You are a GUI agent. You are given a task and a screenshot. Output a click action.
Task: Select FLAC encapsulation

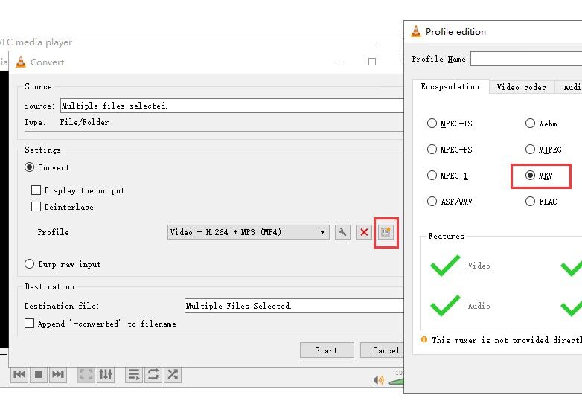[530, 202]
